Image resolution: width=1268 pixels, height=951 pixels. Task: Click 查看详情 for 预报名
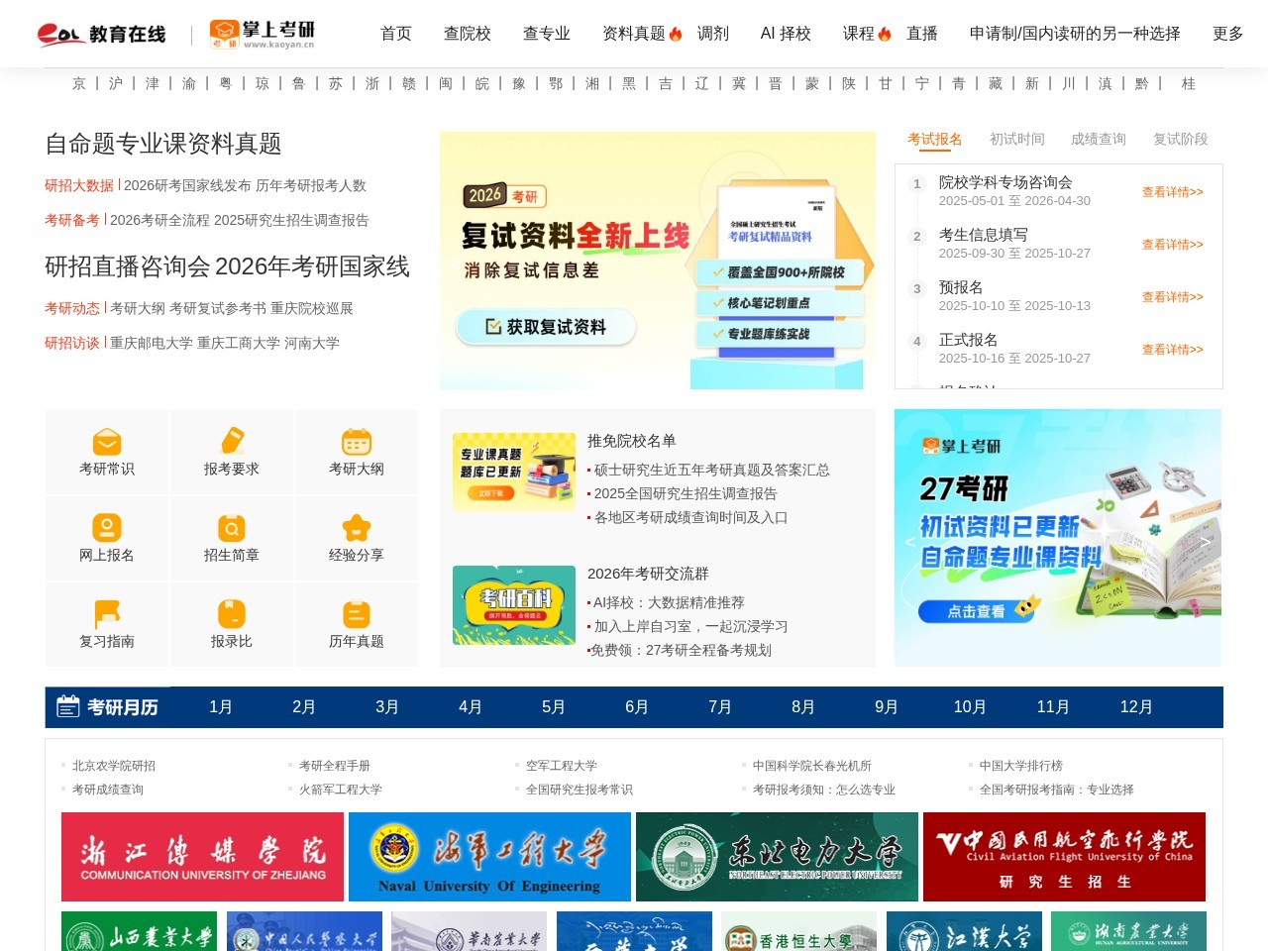tap(1173, 297)
